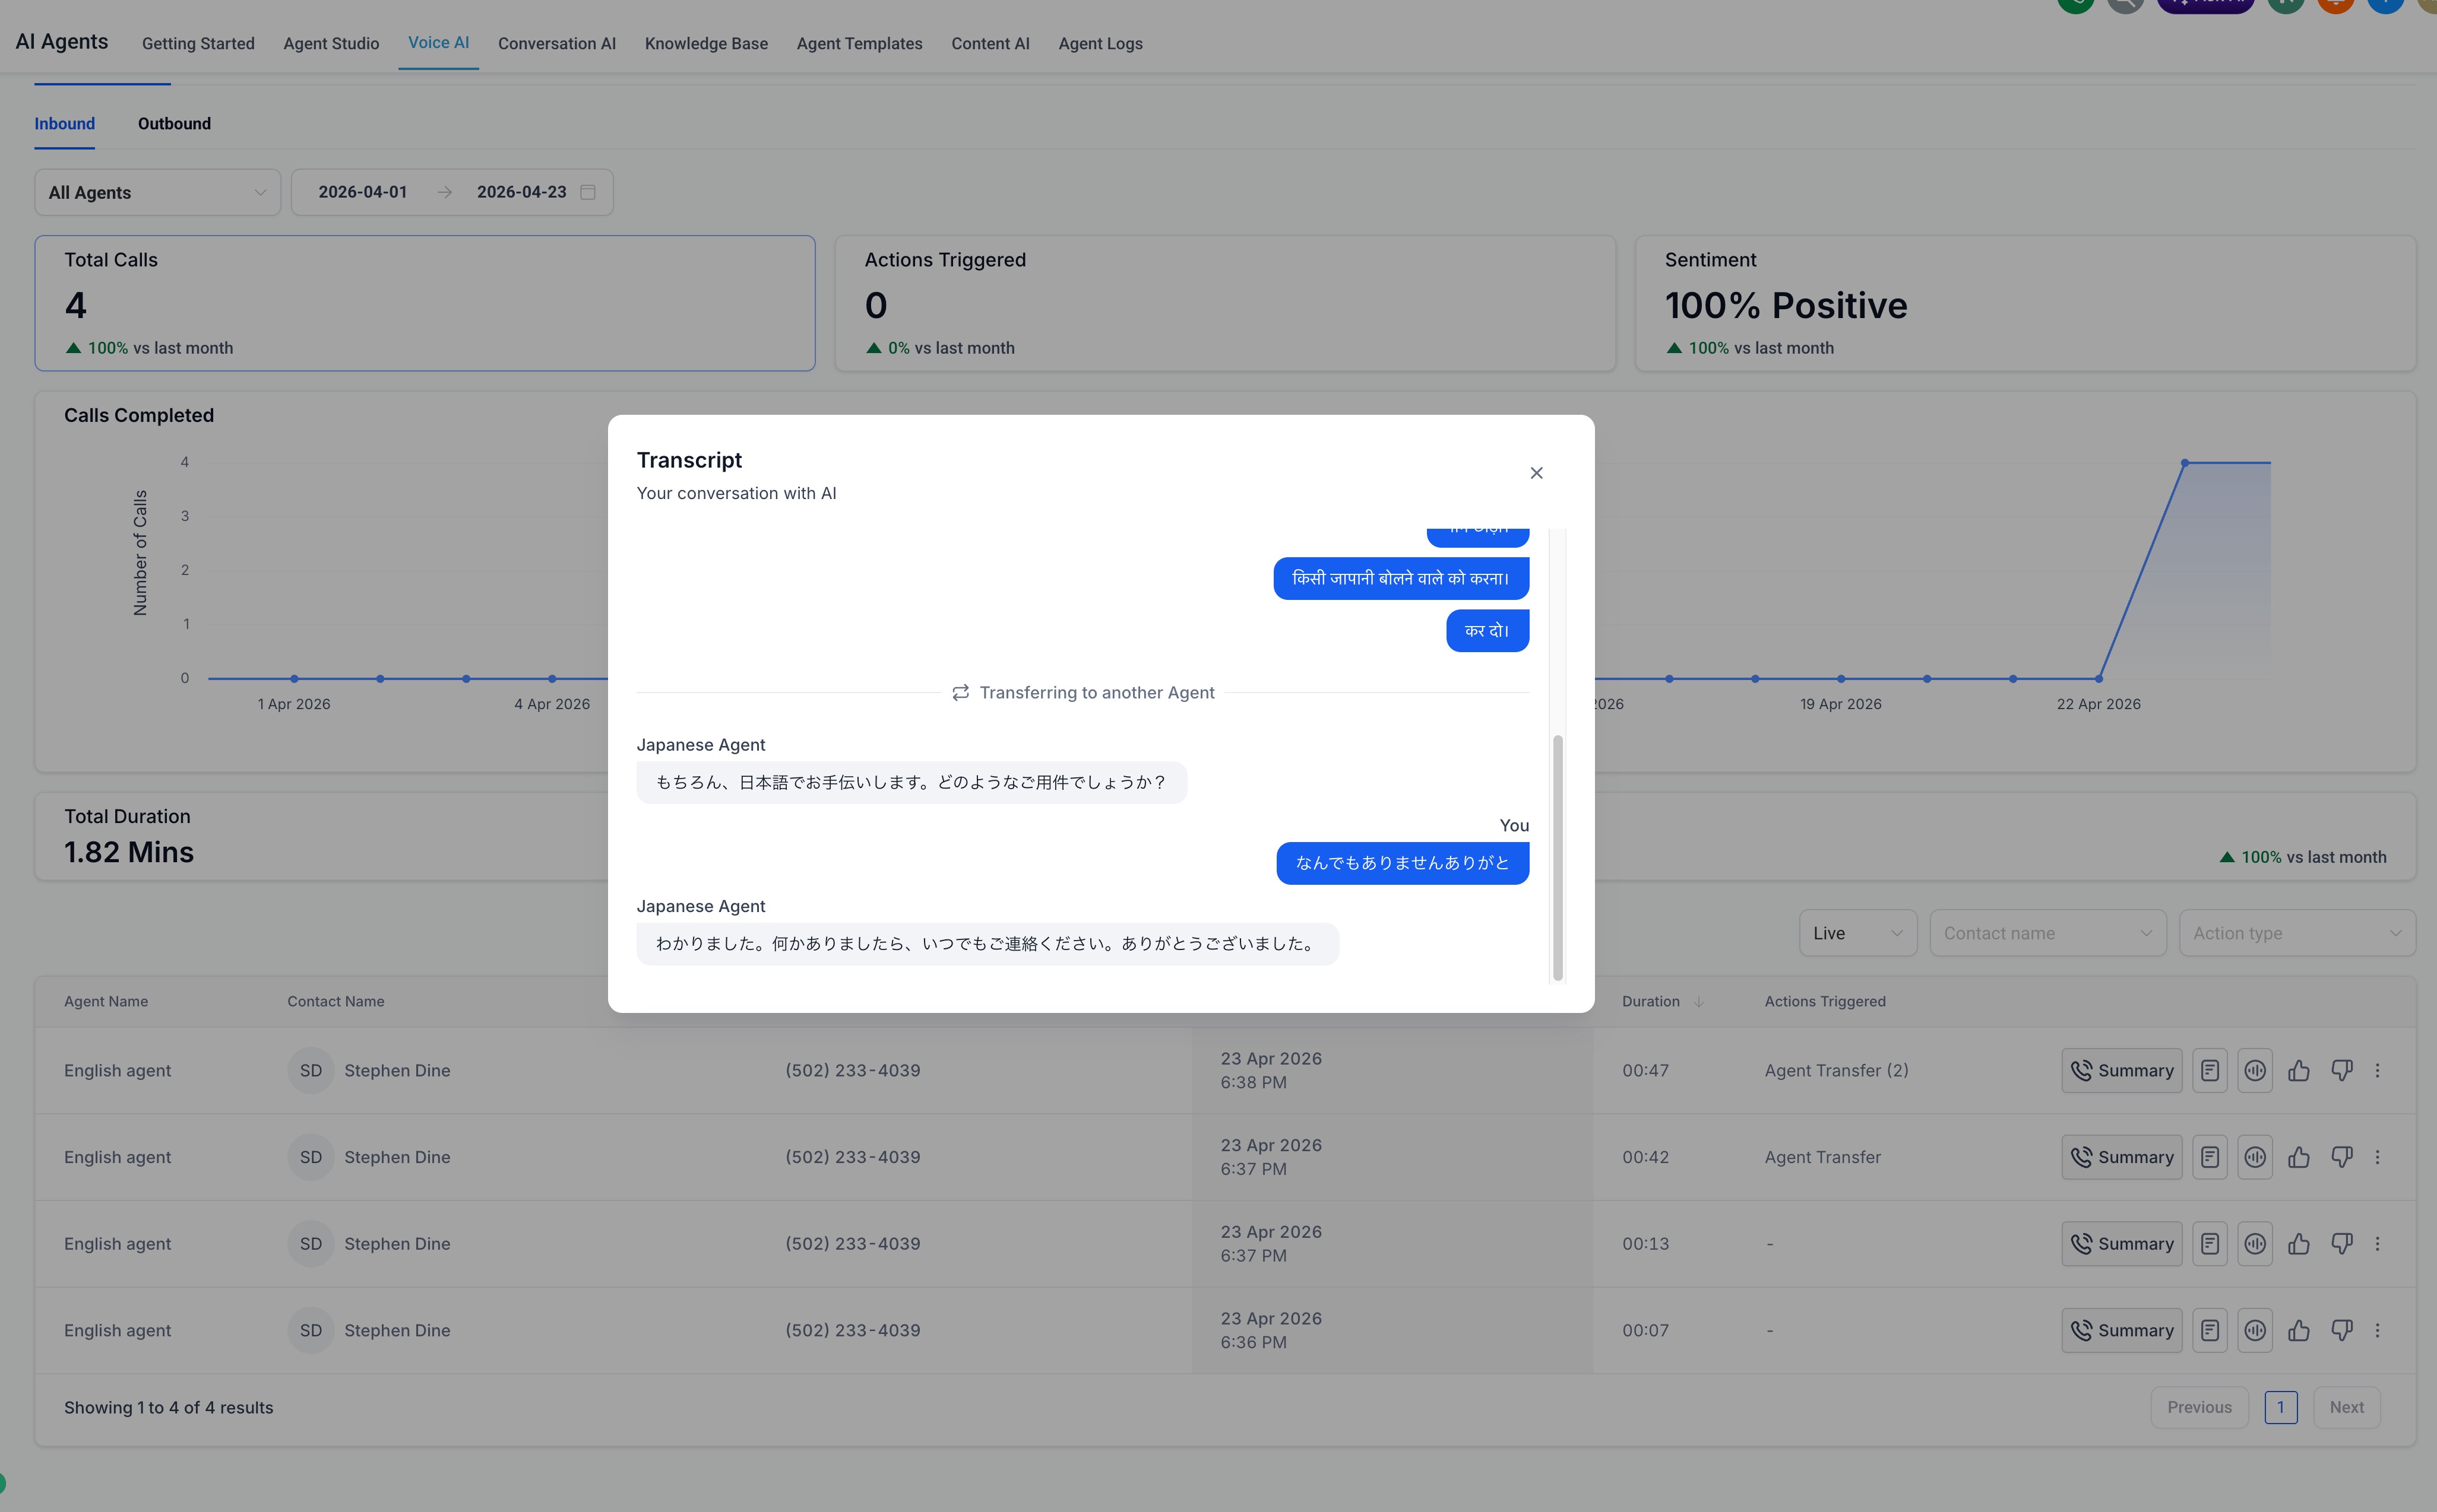Thumbs down the 00:13 call
Screen dimensions: 2437x1512
point(2341,1244)
